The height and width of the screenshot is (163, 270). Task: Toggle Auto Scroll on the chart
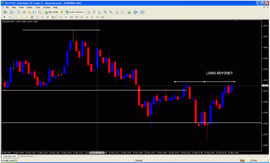click(x=117, y=12)
